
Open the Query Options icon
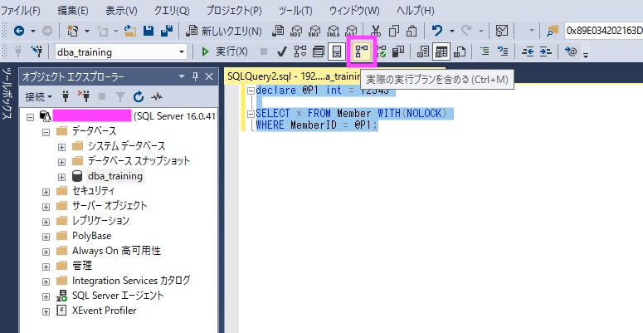point(319,51)
